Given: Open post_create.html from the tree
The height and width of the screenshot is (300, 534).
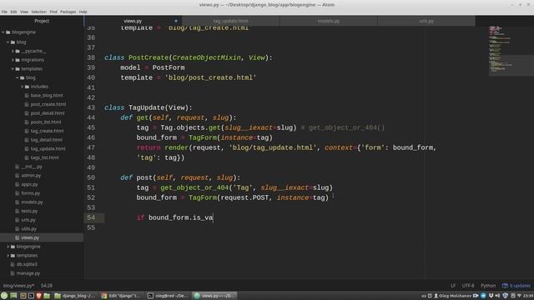Looking at the screenshot, I should [48, 104].
